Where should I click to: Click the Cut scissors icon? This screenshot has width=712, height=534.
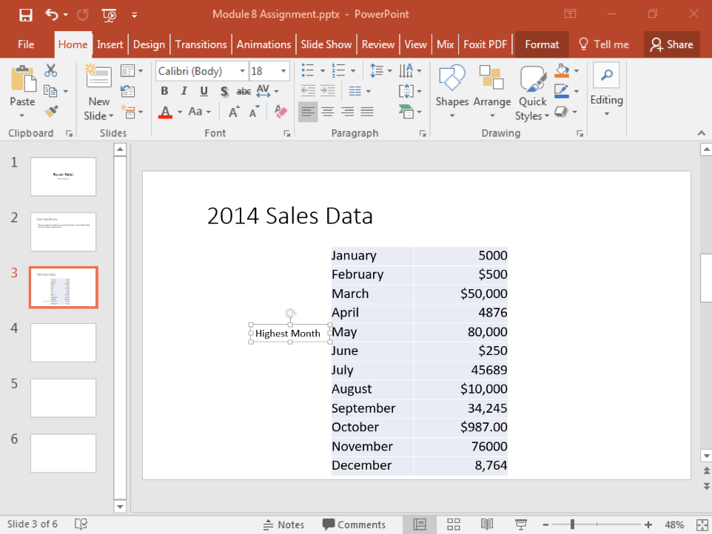pyautogui.click(x=50, y=71)
